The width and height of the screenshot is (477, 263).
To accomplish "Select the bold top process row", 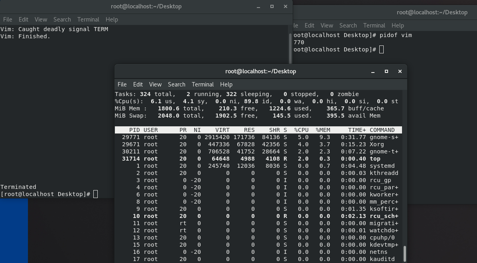I will point(258,159).
